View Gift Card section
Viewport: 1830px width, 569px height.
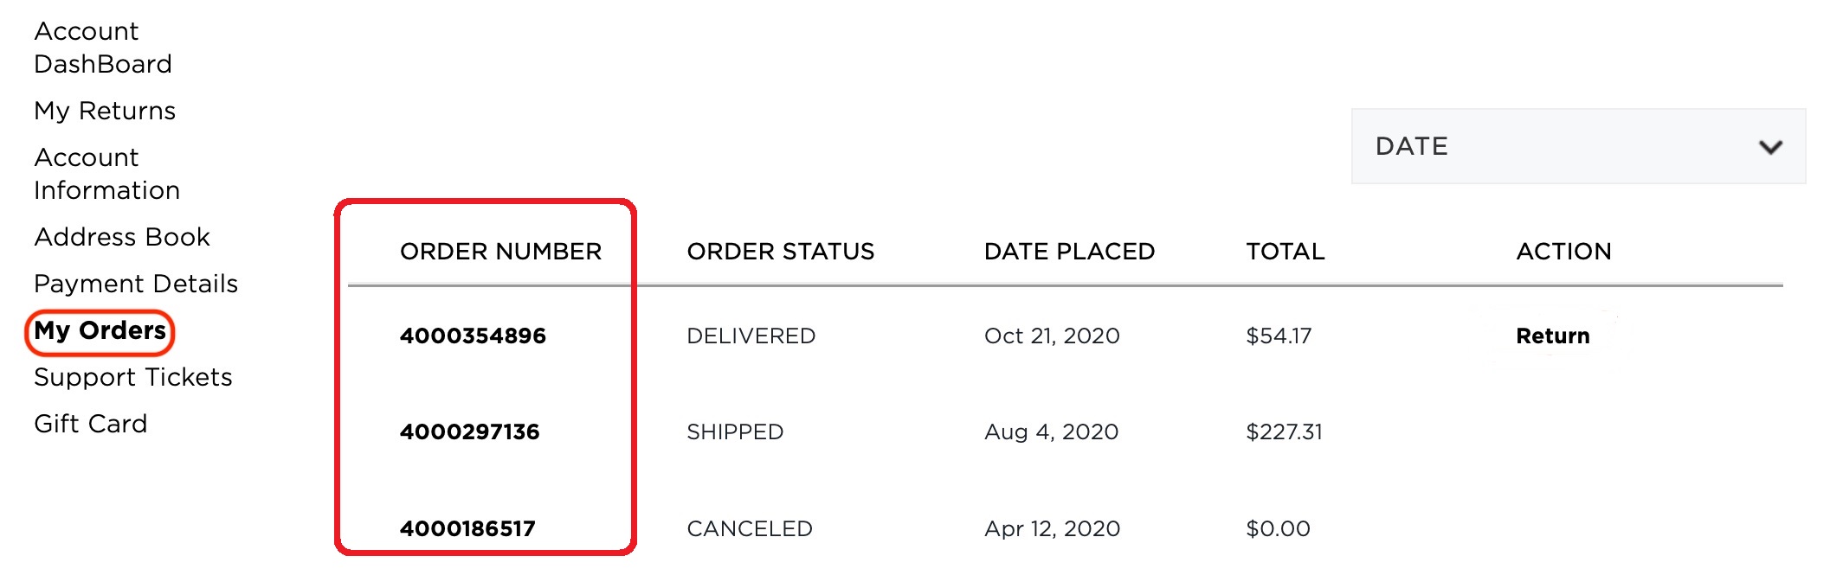pos(90,424)
